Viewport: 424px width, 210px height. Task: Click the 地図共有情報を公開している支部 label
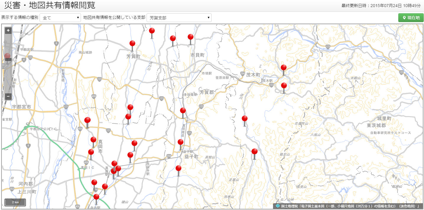point(114,17)
